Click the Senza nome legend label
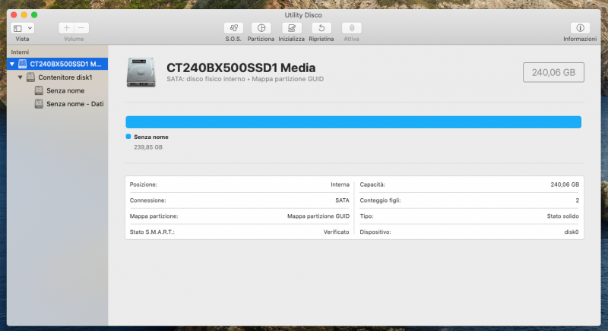Image resolution: width=608 pixels, height=331 pixels. pyautogui.click(x=151, y=137)
